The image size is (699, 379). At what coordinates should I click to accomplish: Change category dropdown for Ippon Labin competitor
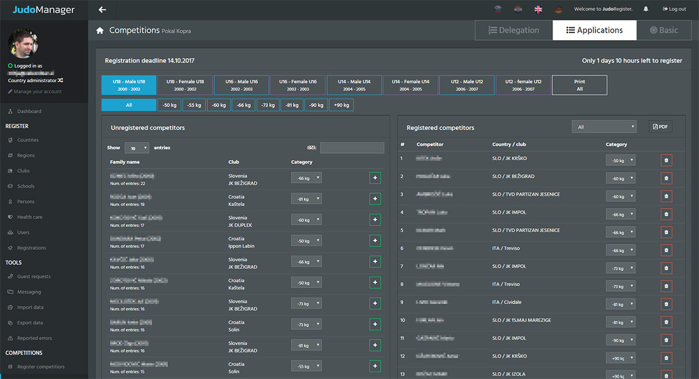click(x=307, y=241)
